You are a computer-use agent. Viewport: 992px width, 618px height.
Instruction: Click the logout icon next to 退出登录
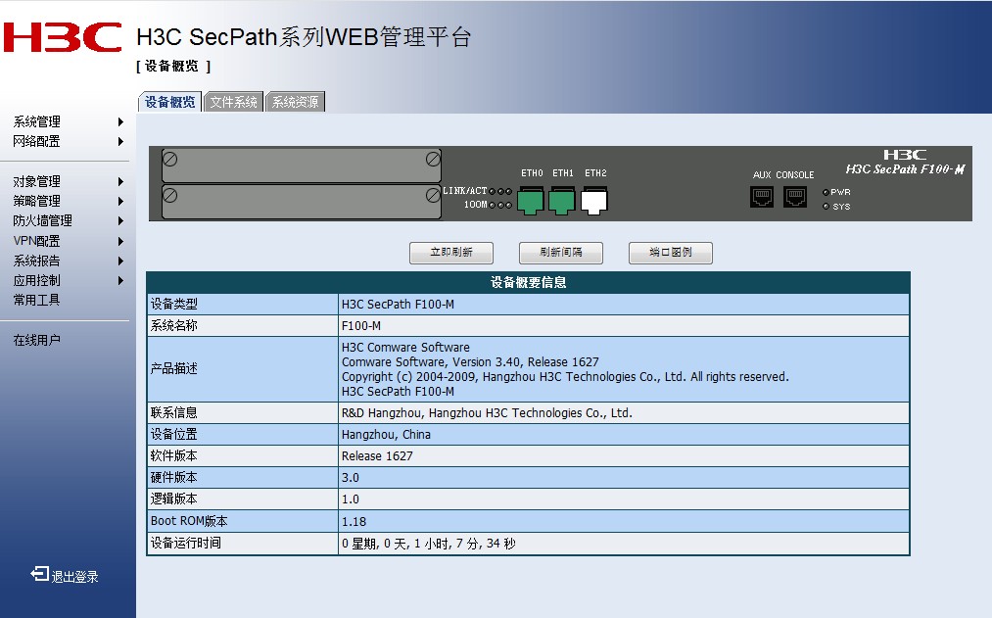pyautogui.click(x=39, y=574)
